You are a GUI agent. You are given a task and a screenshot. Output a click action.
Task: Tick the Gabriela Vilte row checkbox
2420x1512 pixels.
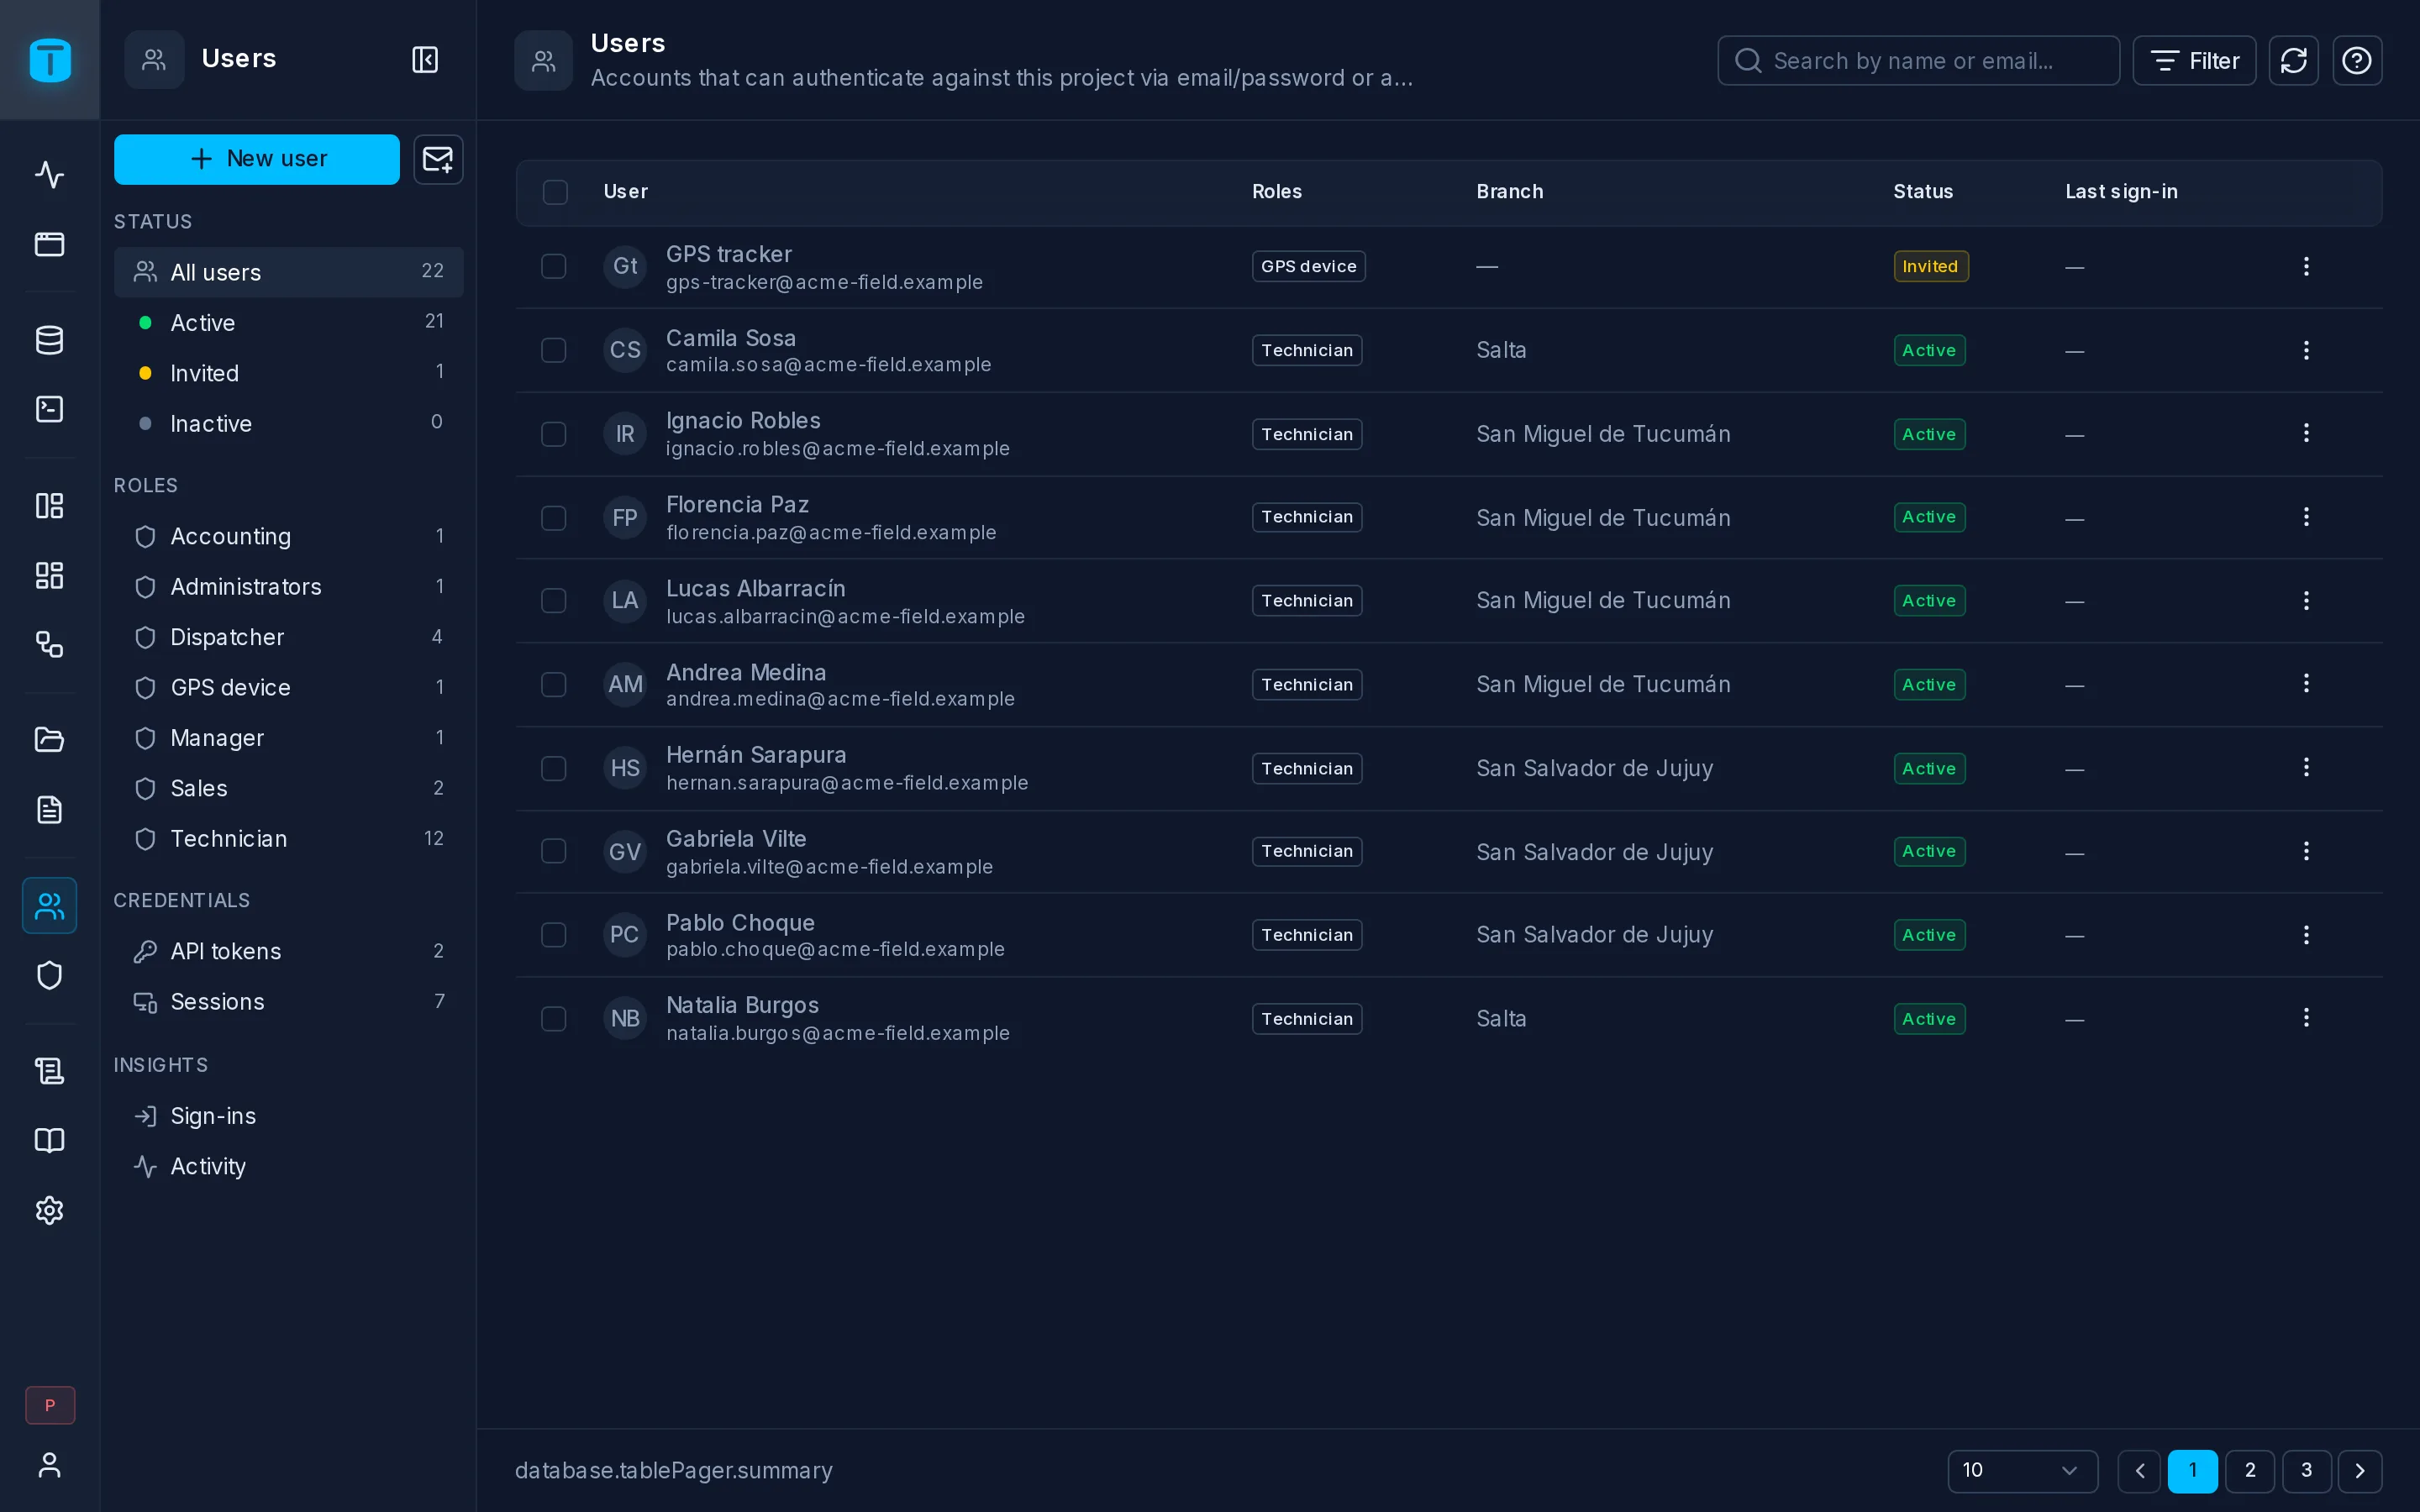coord(554,851)
